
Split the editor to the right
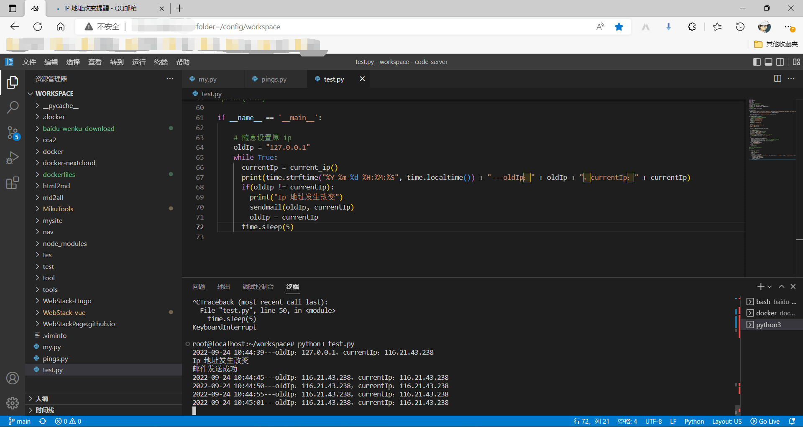coord(777,79)
